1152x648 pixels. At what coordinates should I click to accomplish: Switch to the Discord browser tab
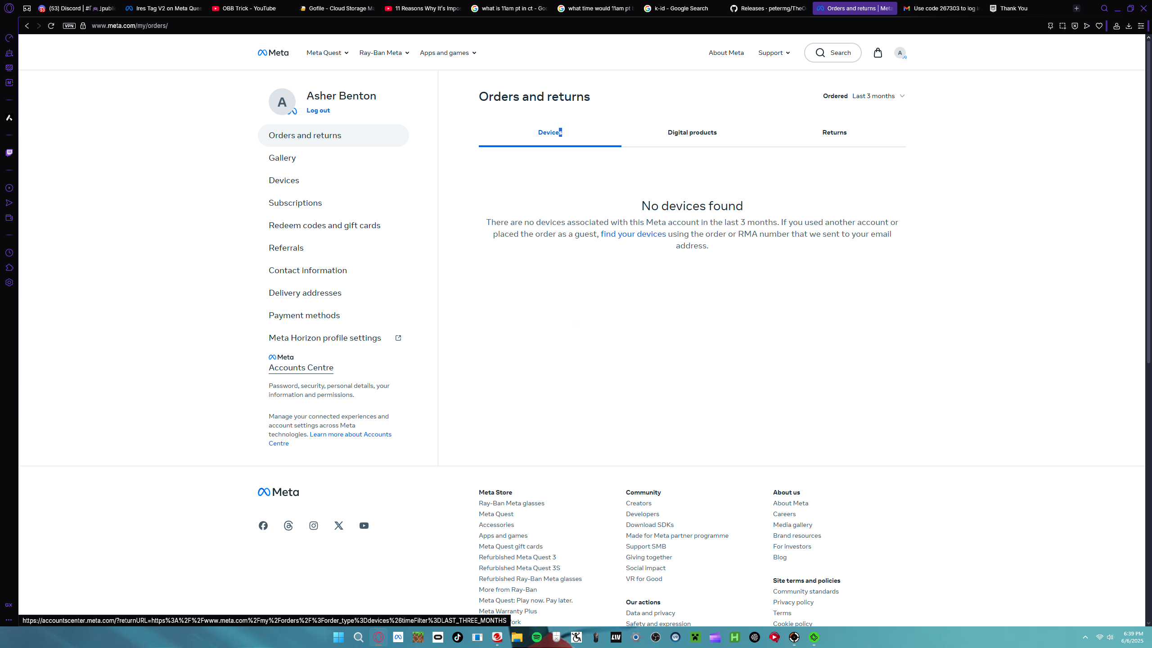pos(77,8)
